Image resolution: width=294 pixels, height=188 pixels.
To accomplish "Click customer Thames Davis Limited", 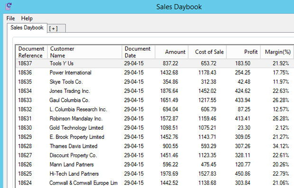I will 73,146.
